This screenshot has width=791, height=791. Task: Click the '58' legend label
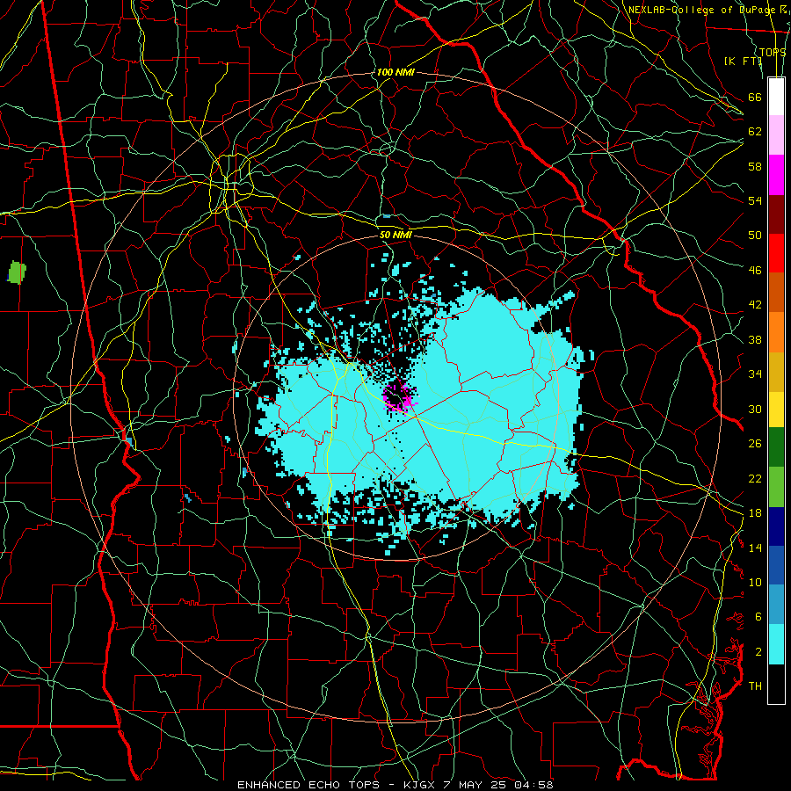point(755,166)
